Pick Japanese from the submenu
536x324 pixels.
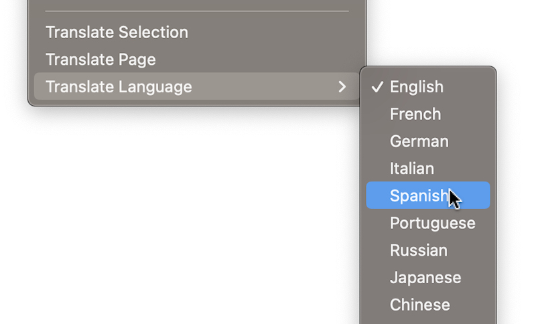(425, 278)
